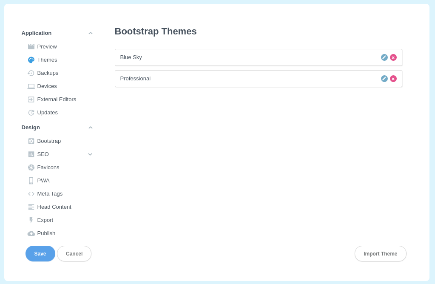Collapse the Design section
Viewport: 435px width, 284px height.
click(90, 127)
